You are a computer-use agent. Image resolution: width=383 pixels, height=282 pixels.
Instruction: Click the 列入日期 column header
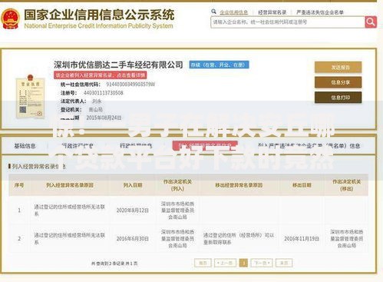pos(133,185)
